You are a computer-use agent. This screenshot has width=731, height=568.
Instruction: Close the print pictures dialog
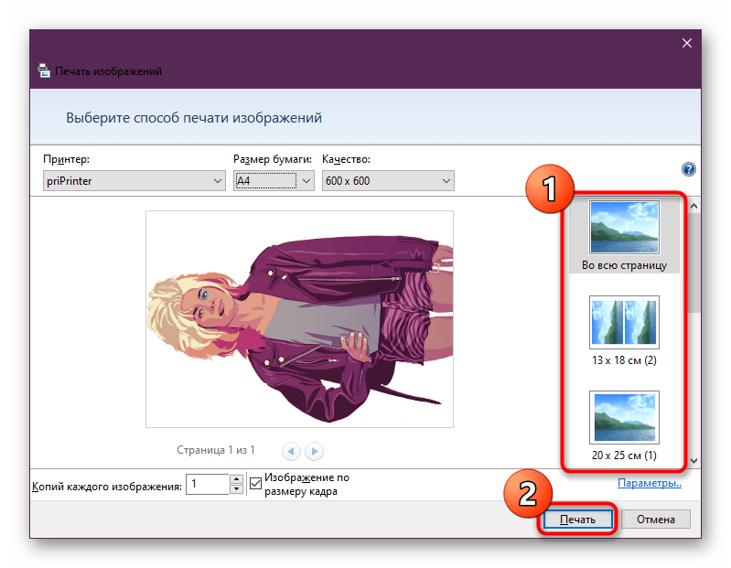coord(687,43)
